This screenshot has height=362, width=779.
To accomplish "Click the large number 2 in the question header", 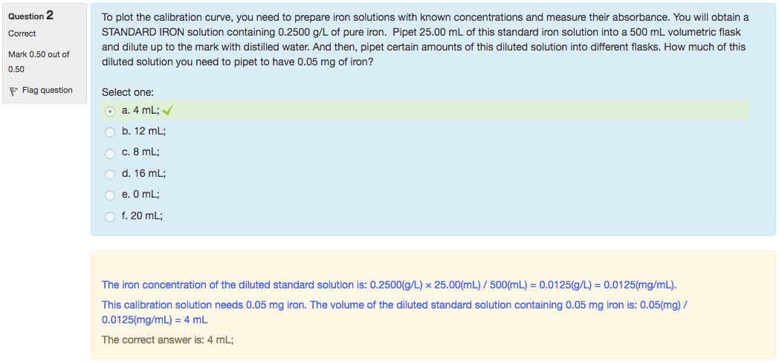I will click(50, 15).
